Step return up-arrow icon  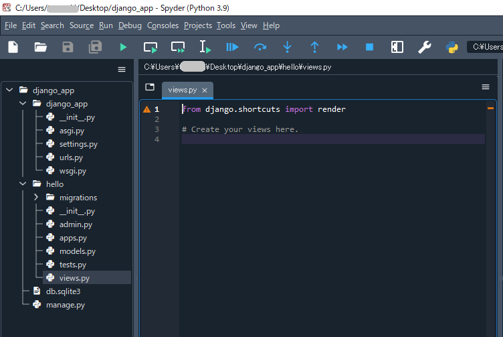click(314, 47)
